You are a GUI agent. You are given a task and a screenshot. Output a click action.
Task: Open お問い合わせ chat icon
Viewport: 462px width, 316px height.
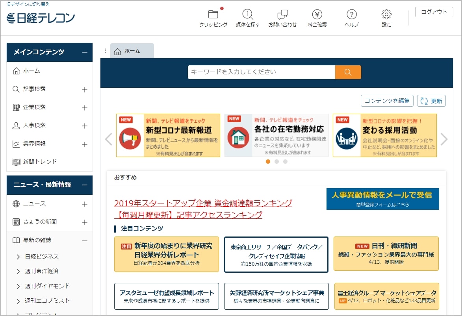[282, 14]
